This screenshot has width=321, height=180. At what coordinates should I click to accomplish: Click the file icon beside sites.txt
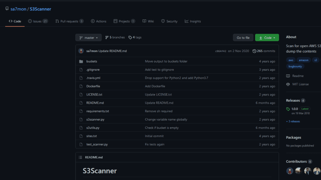tap(81, 136)
